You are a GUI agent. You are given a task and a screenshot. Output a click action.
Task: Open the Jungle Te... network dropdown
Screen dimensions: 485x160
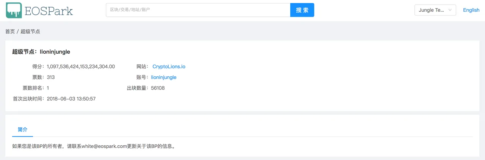(435, 10)
